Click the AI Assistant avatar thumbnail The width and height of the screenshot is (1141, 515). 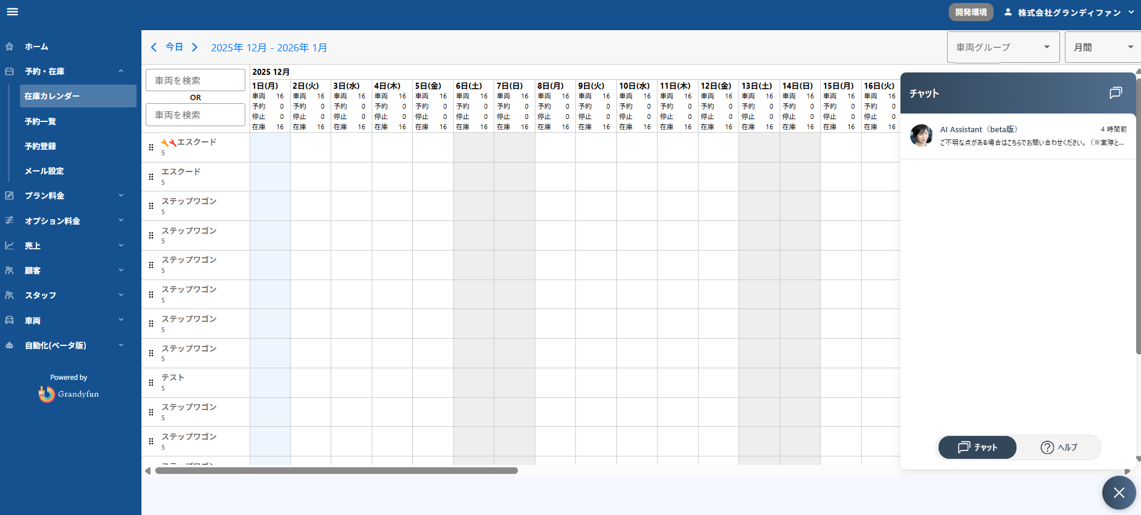[x=921, y=136]
